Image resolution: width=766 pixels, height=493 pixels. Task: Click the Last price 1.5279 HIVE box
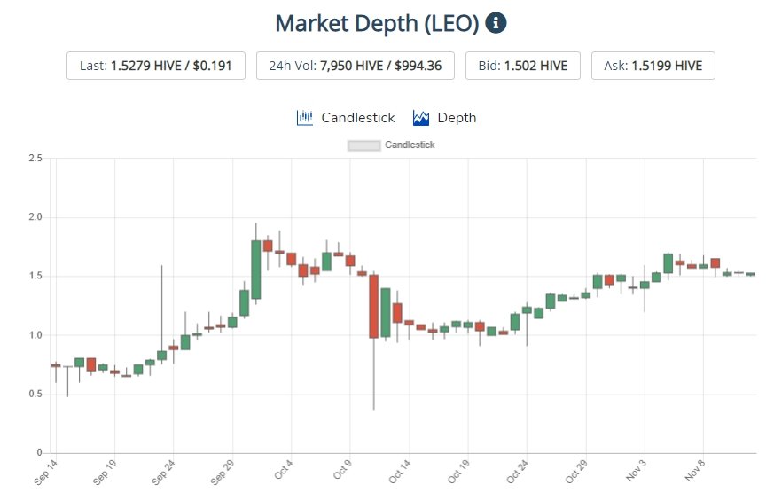click(156, 66)
